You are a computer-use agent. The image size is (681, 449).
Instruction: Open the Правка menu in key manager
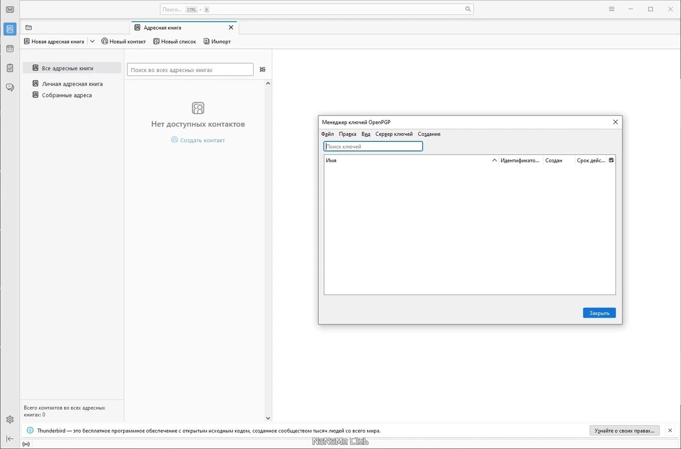347,134
